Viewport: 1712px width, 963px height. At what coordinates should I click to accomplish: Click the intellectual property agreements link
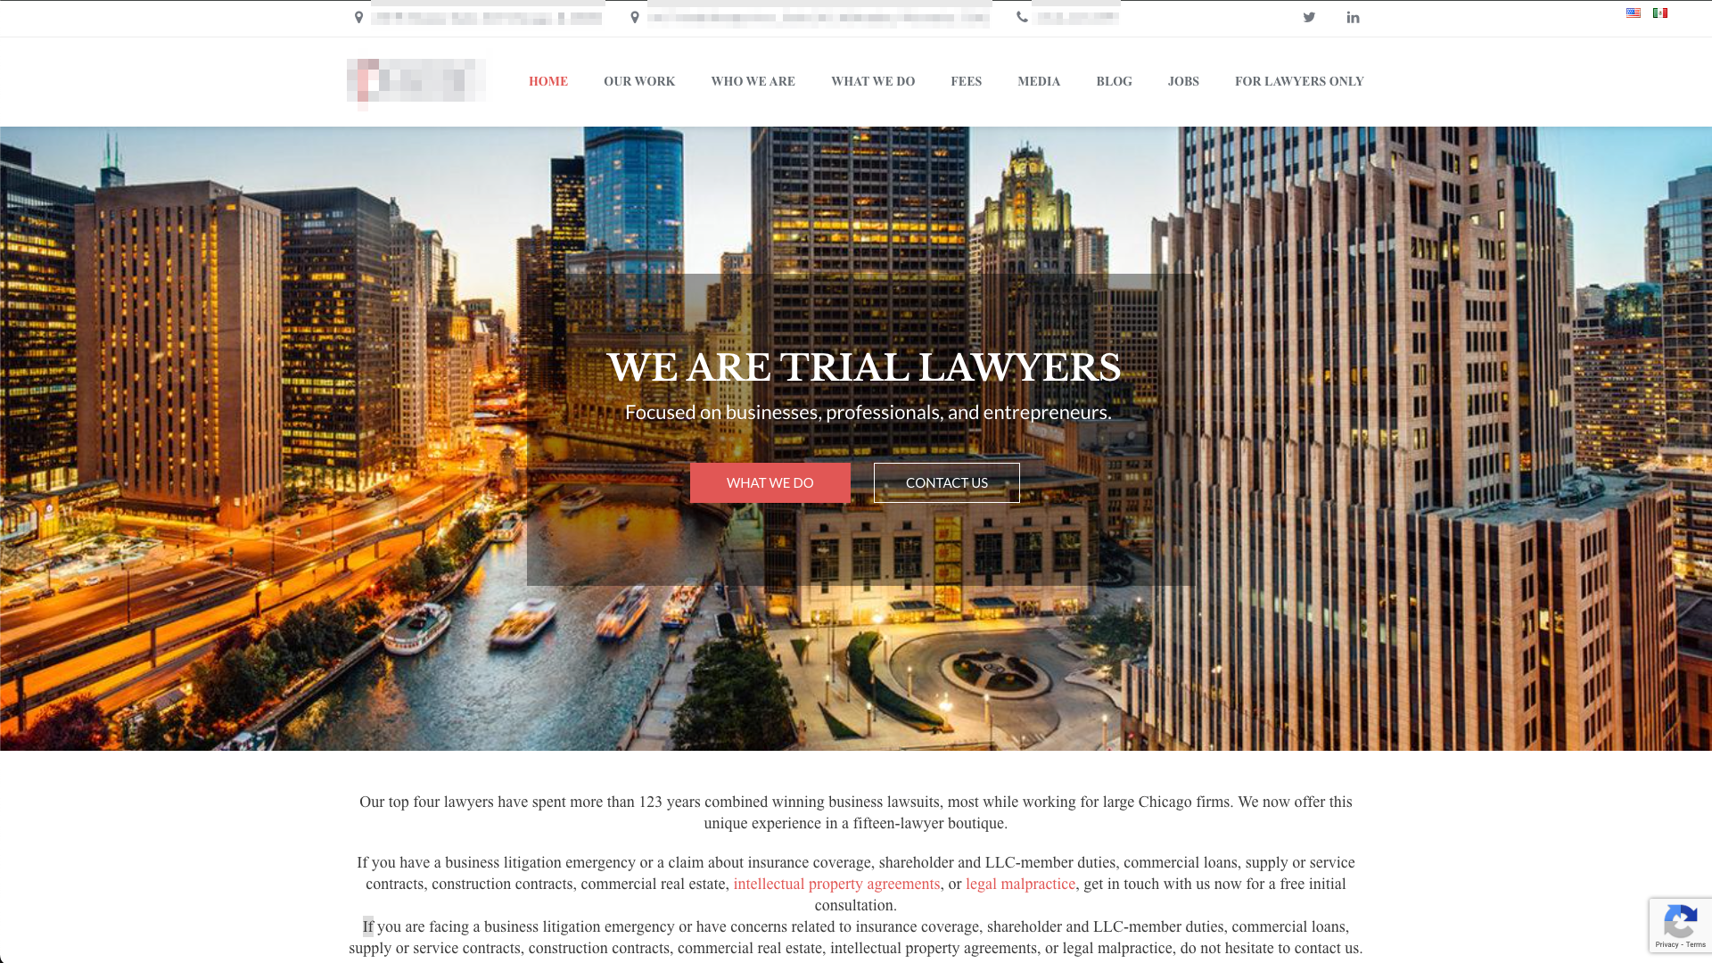tap(836, 883)
